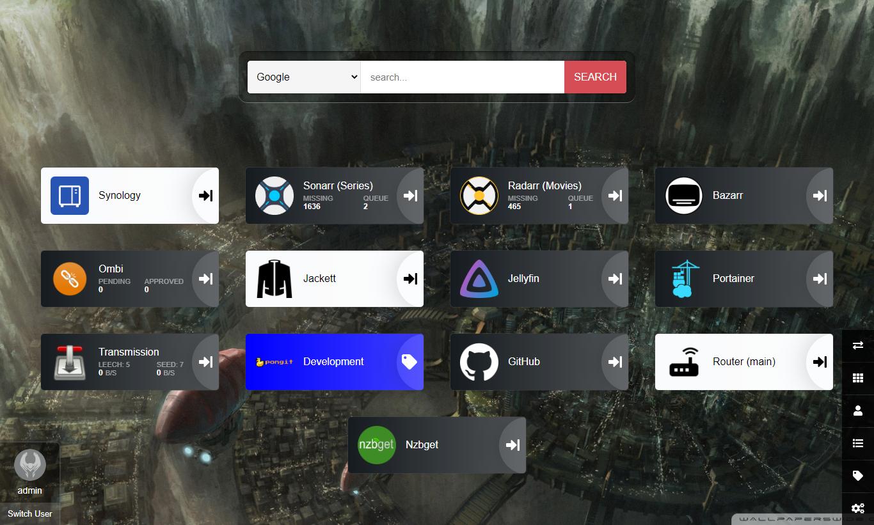
Task: Toggle rearrange mode with sidebar arrows icon
Action: pyautogui.click(x=858, y=345)
